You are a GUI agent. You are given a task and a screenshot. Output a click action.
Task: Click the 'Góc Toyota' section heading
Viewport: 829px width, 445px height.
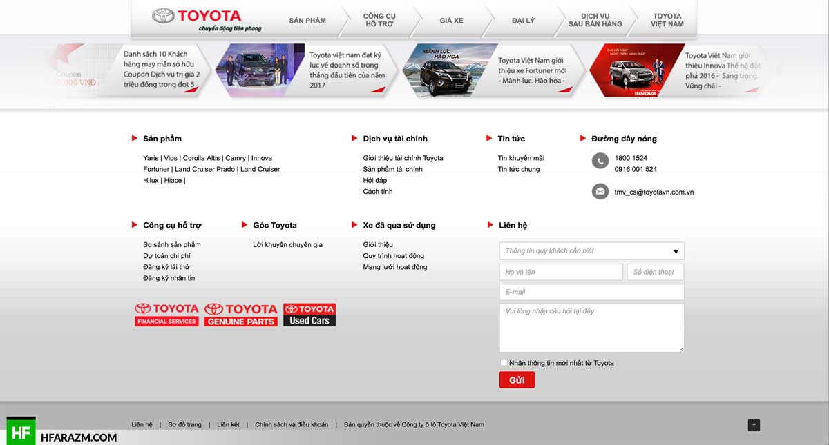pos(275,225)
